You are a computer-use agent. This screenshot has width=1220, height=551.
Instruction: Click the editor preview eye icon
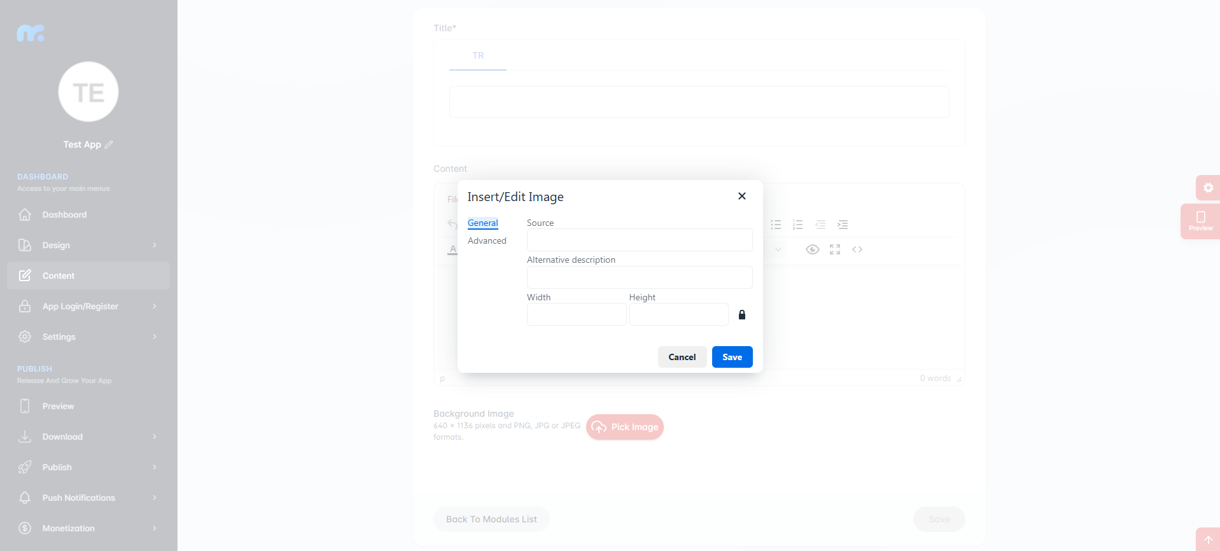pyautogui.click(x=812, y=249)
